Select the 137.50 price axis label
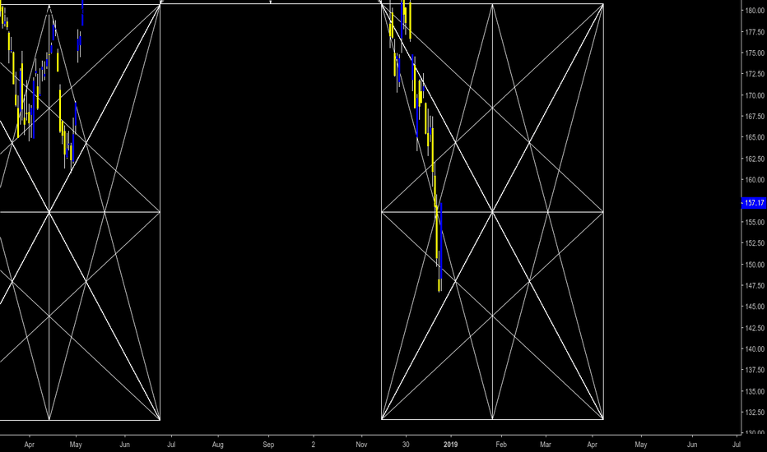 coord(755,370)
